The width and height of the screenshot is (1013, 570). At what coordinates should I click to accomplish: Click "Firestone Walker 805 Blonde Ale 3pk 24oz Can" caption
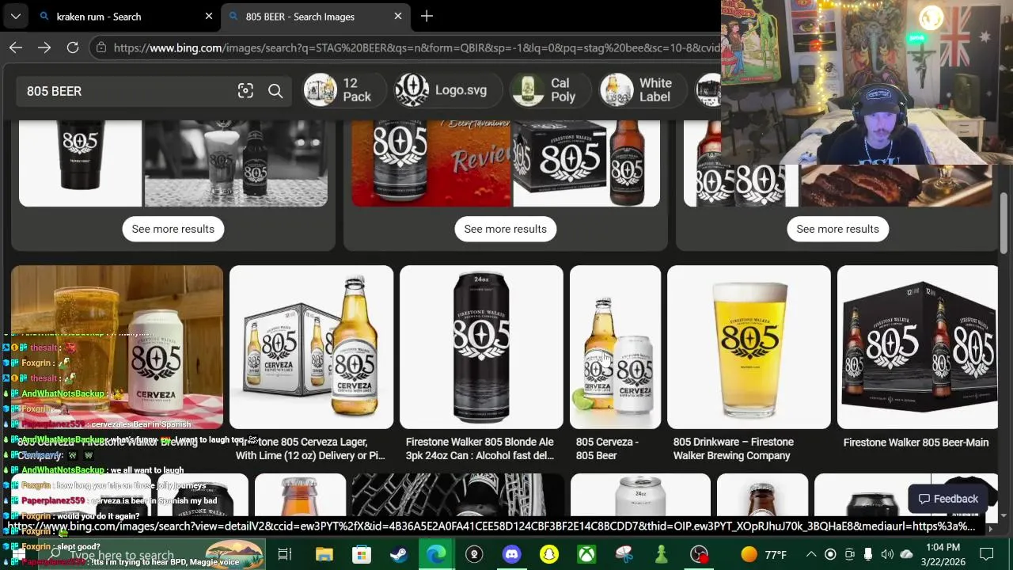[x=480, y=449]
